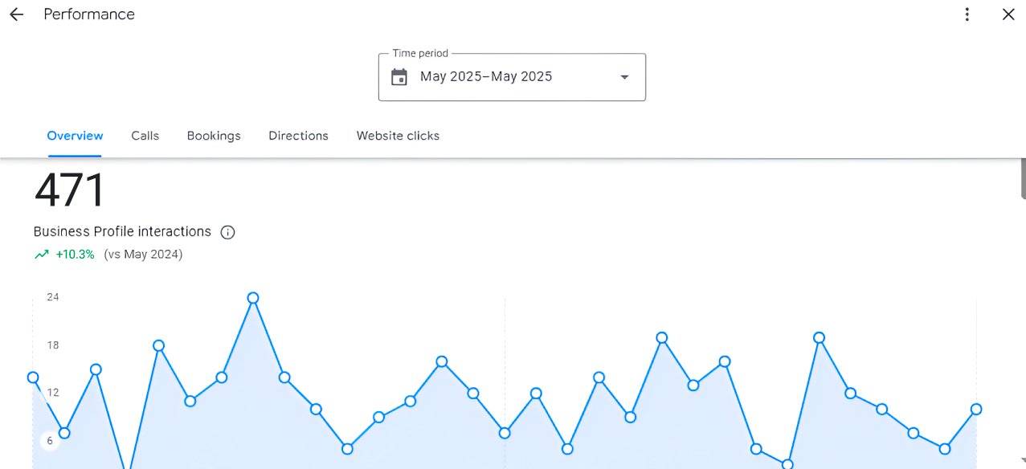Click info icon beside Business Profile interactions
Screen dimensions: 1026x469
pyautogui.click(x=227, y=232)
